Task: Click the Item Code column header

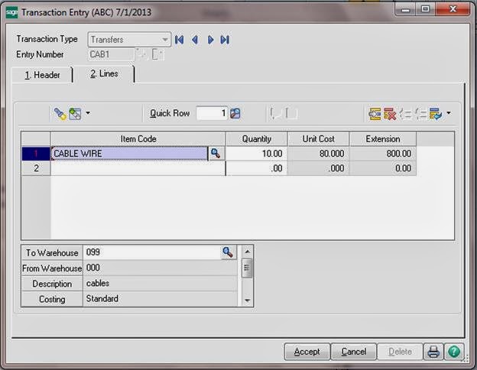Action: 138,139
